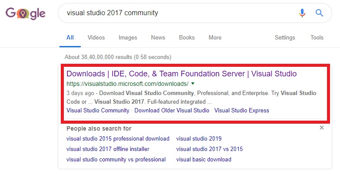
Task: Click the result snippet starting '3 days ago'
Action: 191,98
